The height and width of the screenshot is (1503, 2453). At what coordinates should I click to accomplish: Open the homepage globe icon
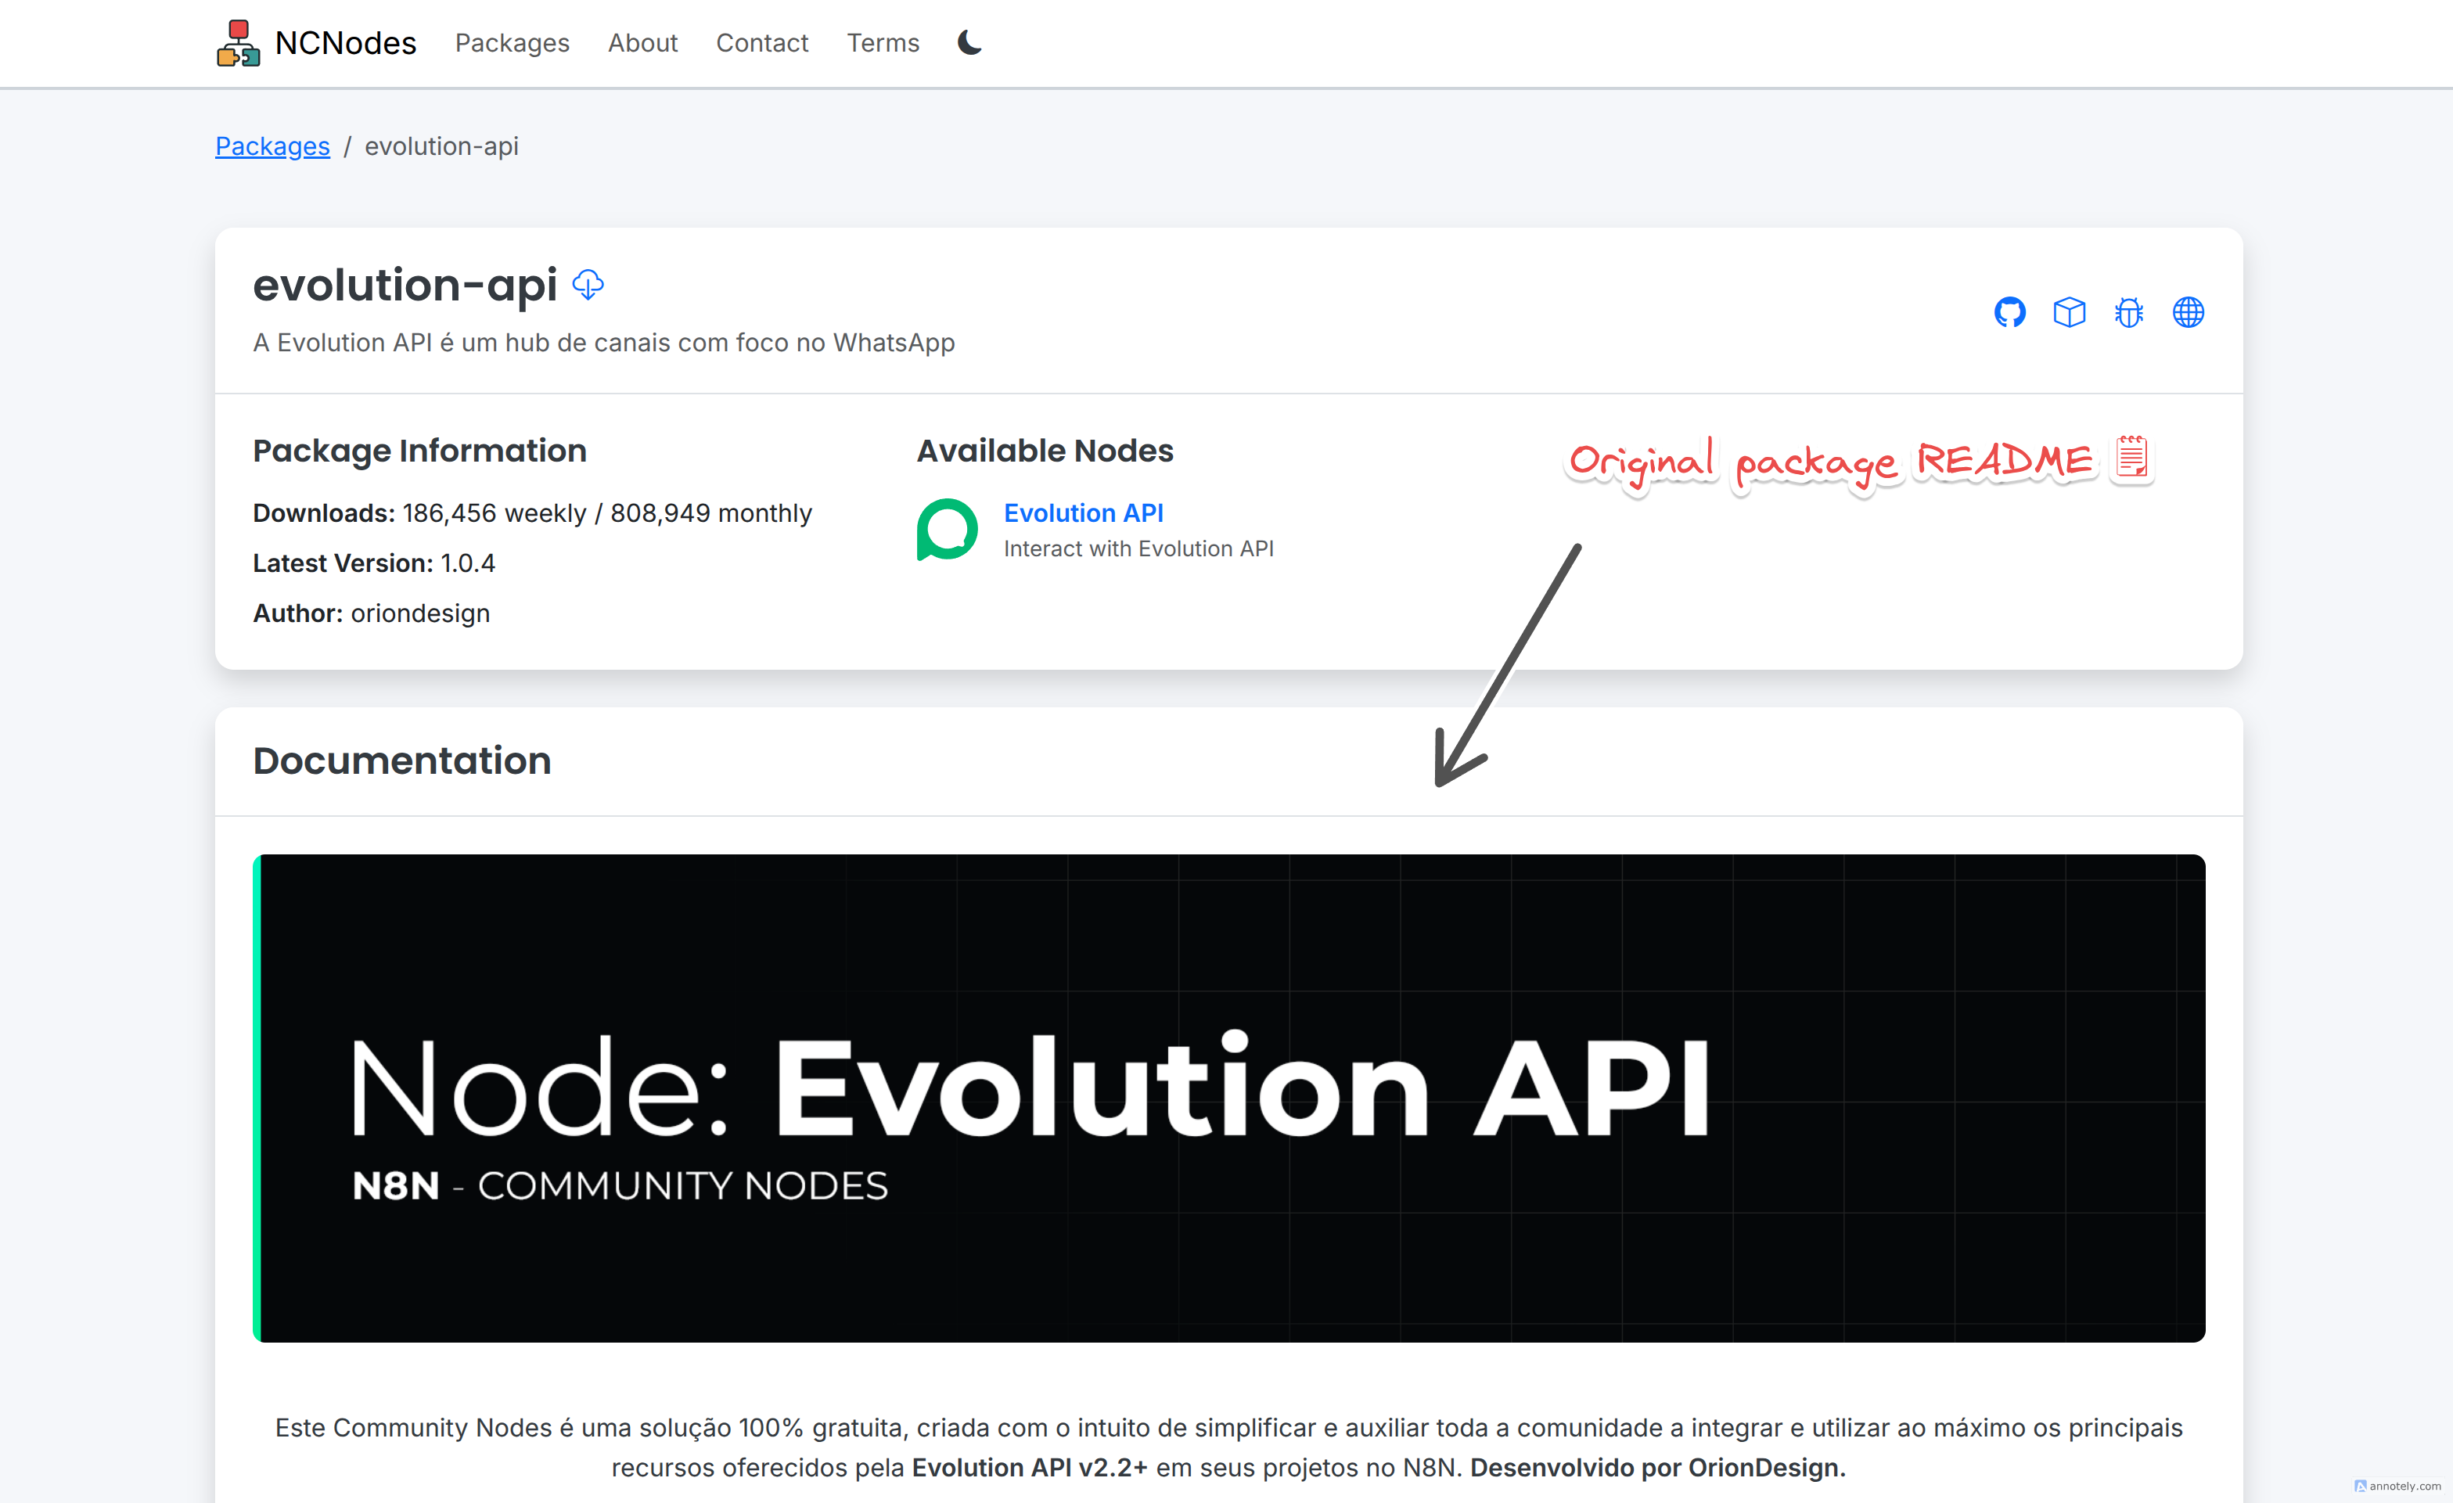[2187, 312]
